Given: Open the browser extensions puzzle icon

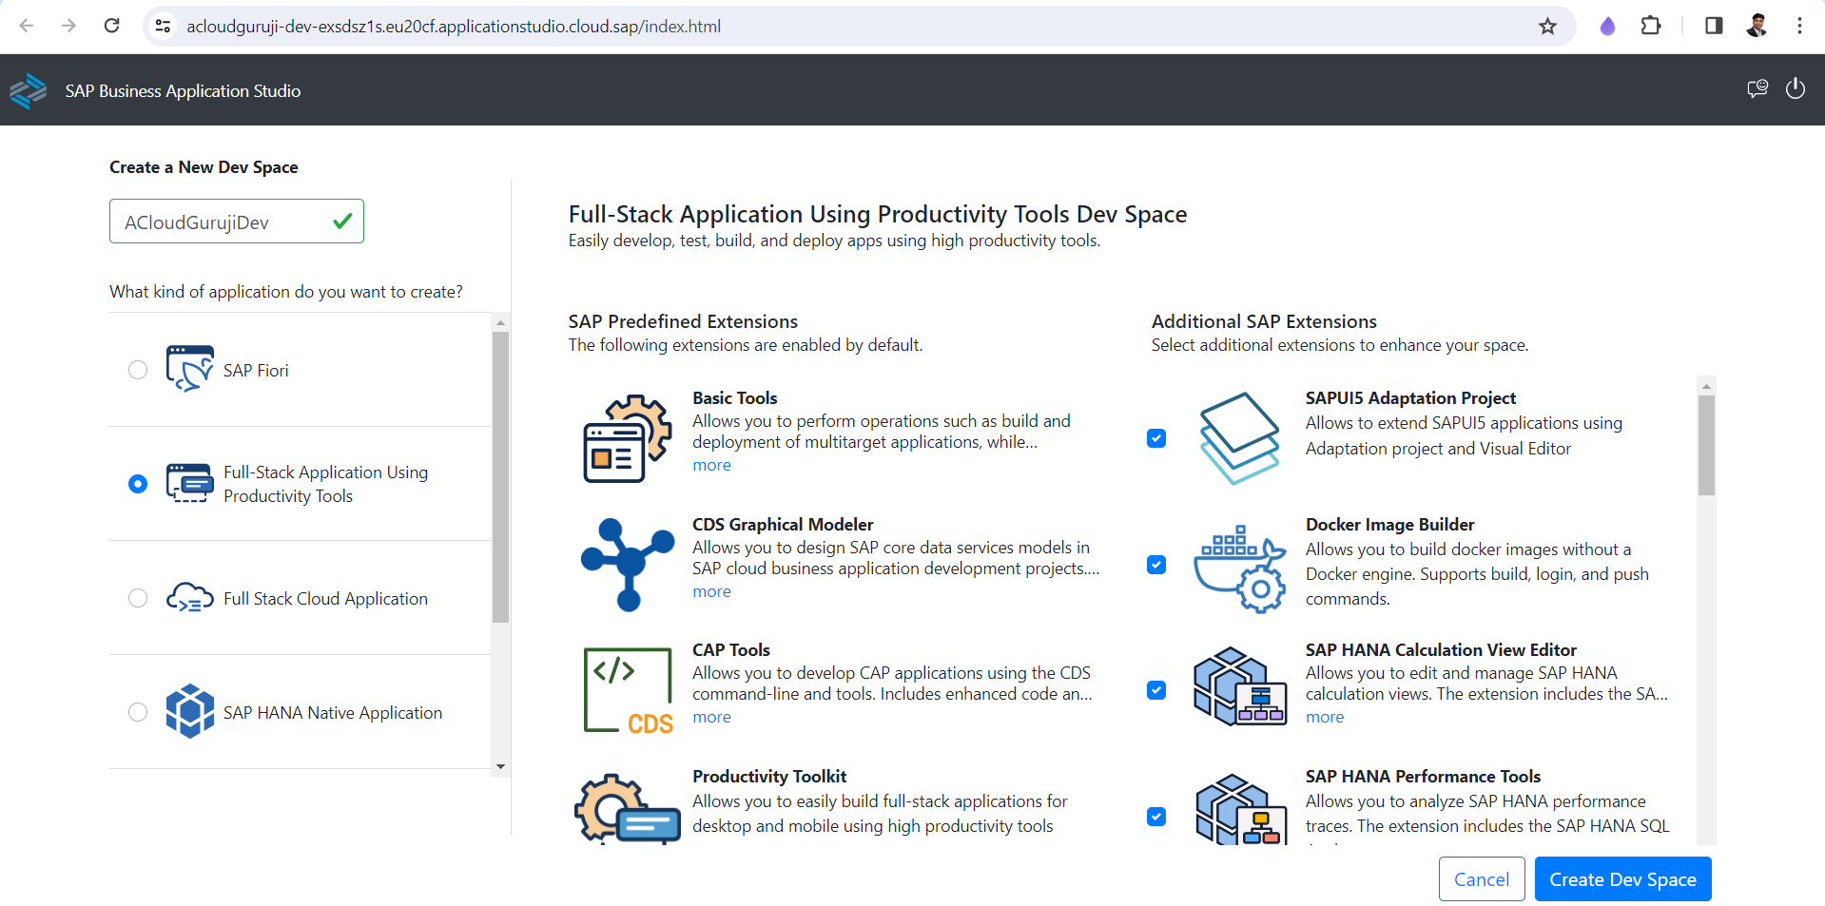Looking at the screenshot, I should 1651,27.
